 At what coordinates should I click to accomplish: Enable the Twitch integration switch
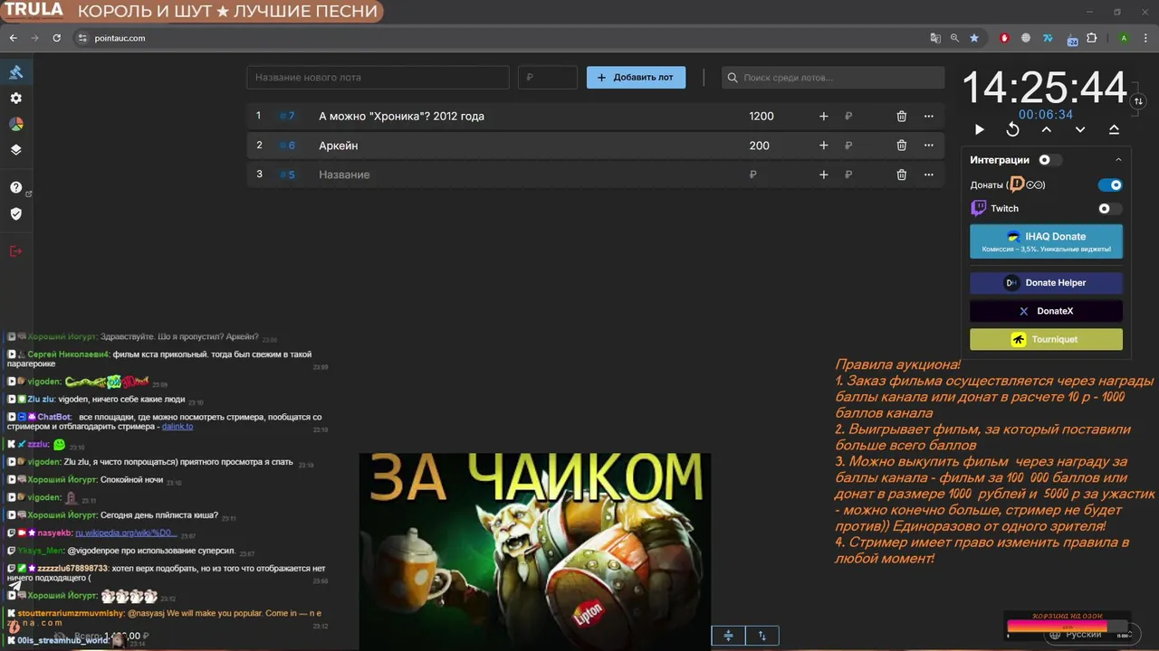(1110, 208)
